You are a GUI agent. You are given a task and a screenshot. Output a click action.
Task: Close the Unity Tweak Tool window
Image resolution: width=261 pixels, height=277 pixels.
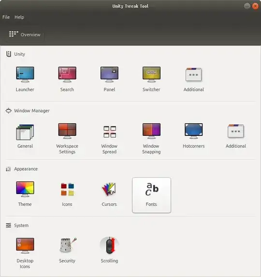[255, 6]
